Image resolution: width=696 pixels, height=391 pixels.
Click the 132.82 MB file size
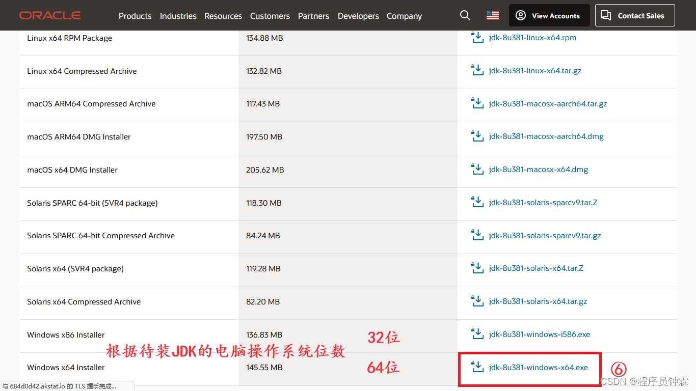(x=264, y=71)
